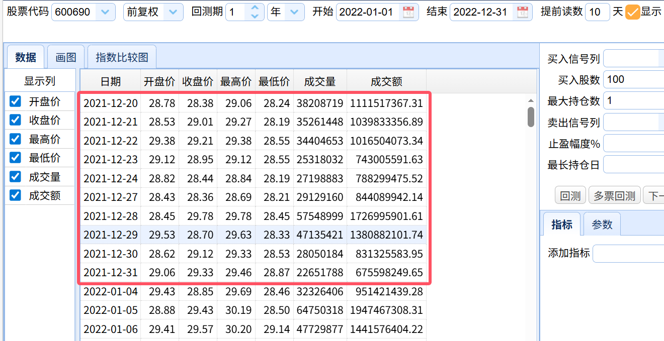
Task: Select the 参数 tab
Action: 602,224
